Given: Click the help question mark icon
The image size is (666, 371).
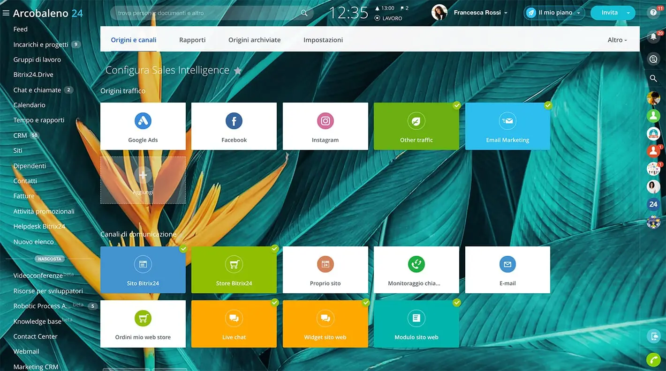Looking at the screenshot, I should (653, 13).
